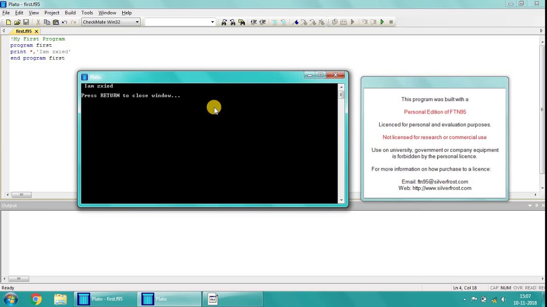
Task: Open the Help menu
Action: click(126, 13)
